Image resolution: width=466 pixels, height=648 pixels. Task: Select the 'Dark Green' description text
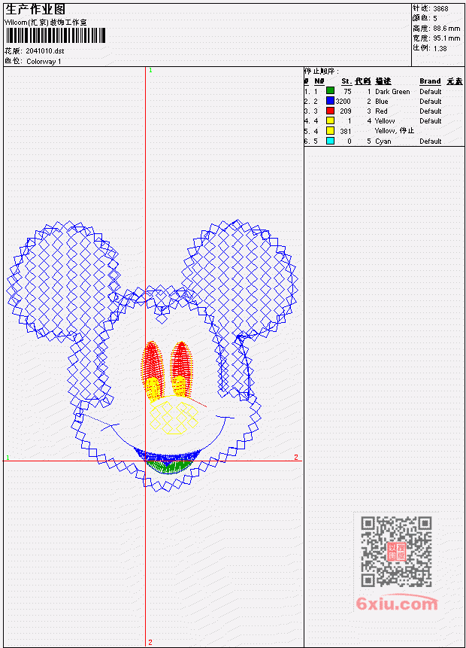(392, 91)
